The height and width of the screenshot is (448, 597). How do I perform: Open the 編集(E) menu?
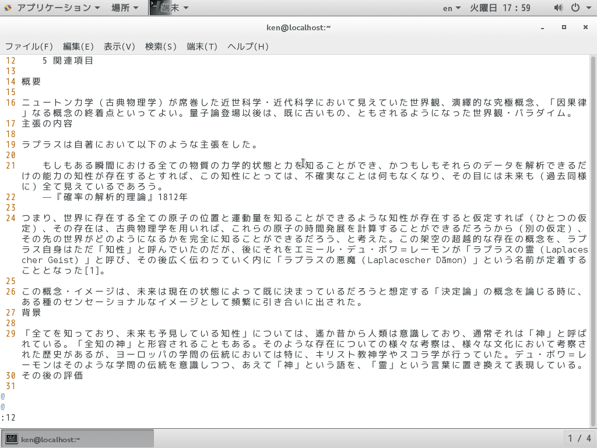tap(78, 47)
